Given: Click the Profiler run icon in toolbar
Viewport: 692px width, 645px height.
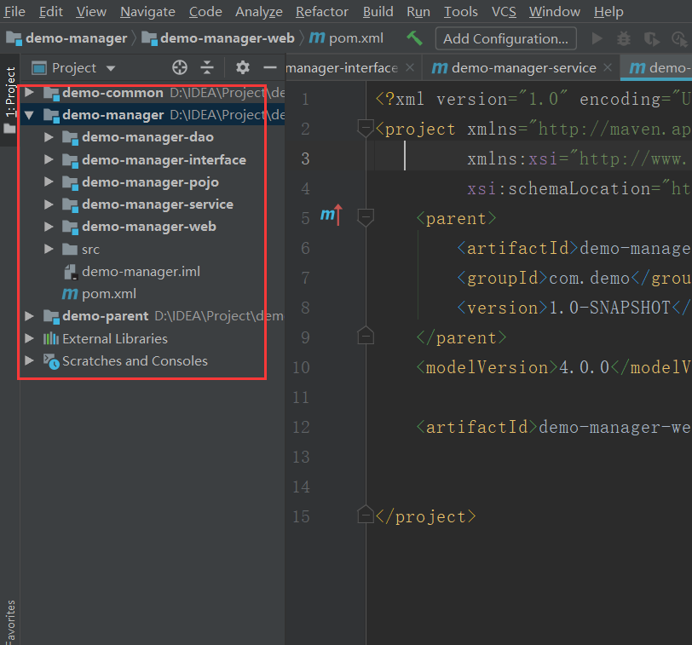Looking at the screenshot, I should 679,39.
